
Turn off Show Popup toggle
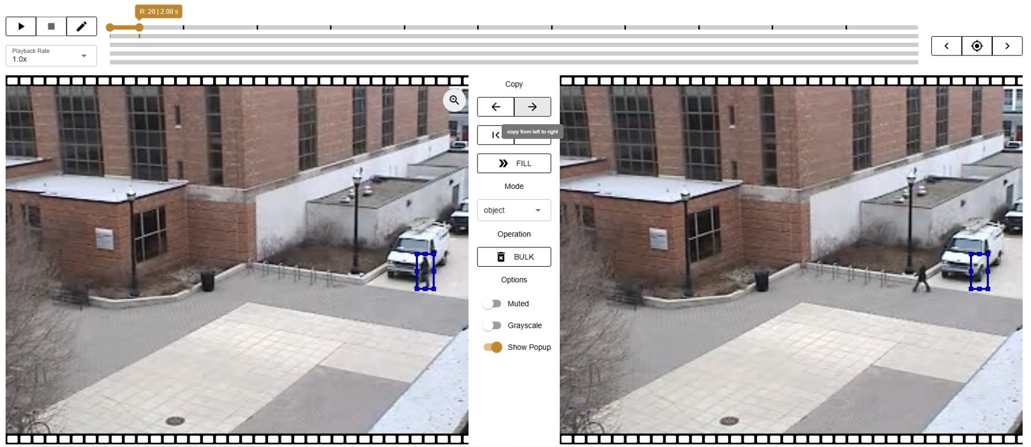point(493,347)
